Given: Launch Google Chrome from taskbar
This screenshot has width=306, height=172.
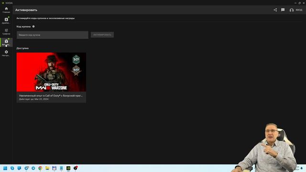Looking at the screenshot, I should [x=40, y=168].
